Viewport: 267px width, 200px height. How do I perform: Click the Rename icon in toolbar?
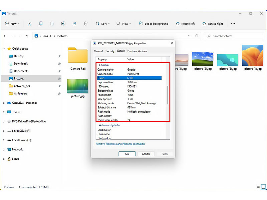63,23
